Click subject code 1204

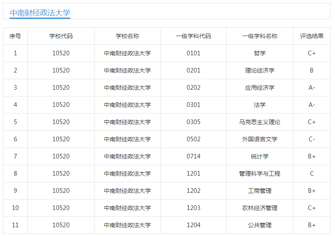click(x=193, y=225)
